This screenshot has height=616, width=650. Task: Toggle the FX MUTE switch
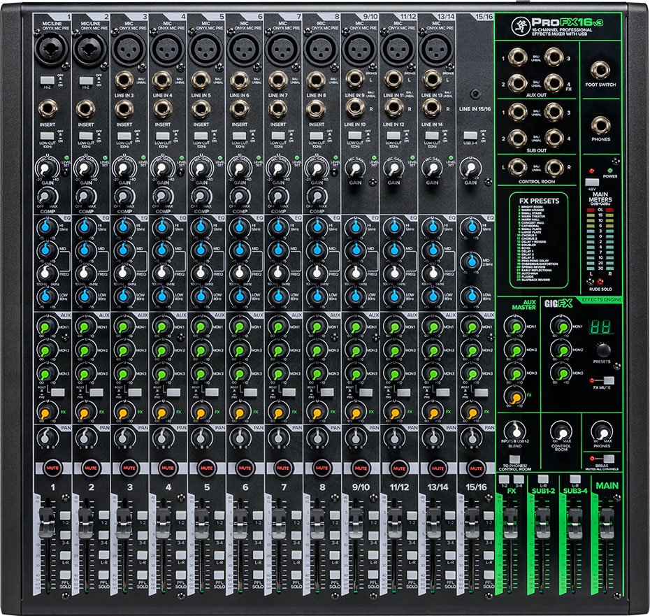click(x=609, y=380)
